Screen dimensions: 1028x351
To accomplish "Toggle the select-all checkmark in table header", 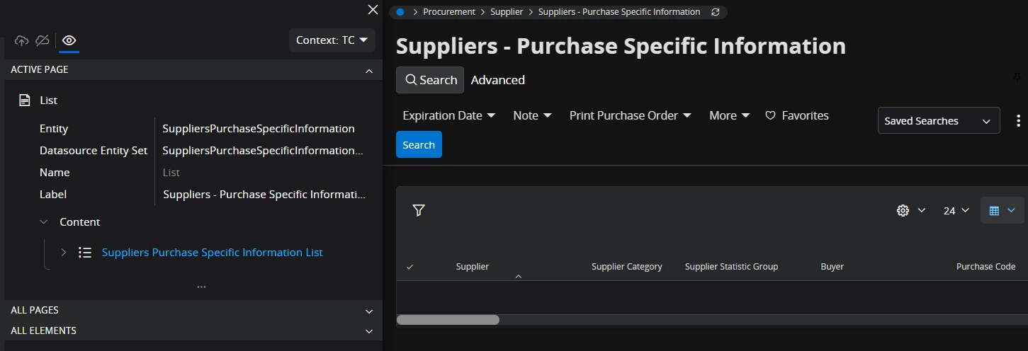I will pos(409,267).
